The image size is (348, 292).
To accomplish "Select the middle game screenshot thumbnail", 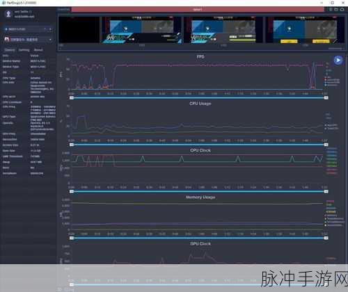I will pyautogui.click(x=223, y=30).
